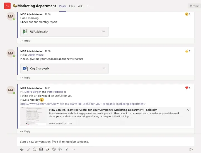Reply to the salestim article post

(25, 131)
